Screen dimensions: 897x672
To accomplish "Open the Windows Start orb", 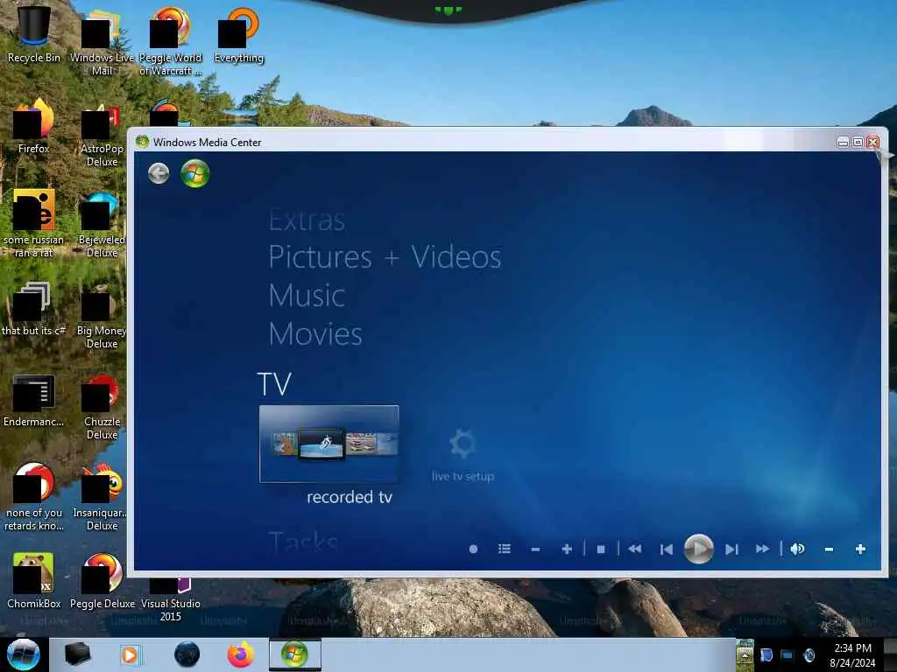I will [x=24, y=654].
